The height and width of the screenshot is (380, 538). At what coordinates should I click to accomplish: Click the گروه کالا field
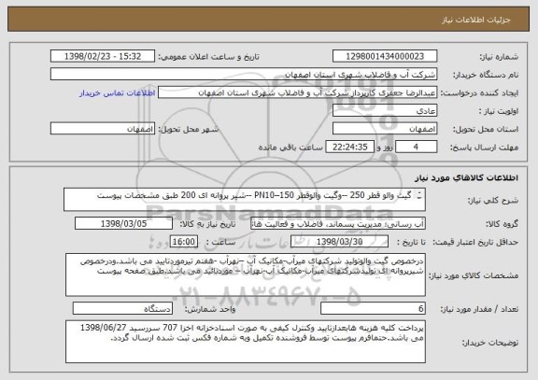click(338, 224)
